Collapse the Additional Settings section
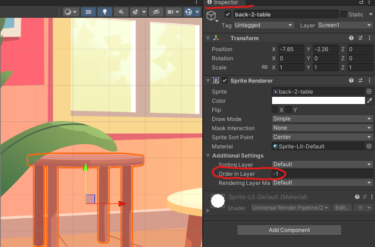The image size is (375, 247). (x=208, y=156)
